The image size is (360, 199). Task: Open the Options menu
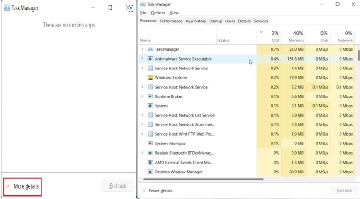click(158, 13)
